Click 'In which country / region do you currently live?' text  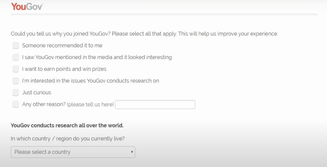point(68,139)
